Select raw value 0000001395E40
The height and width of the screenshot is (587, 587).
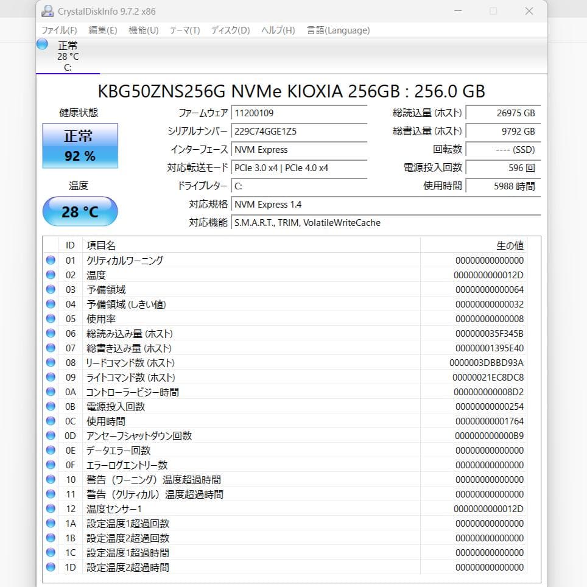(x=490, y=348)
